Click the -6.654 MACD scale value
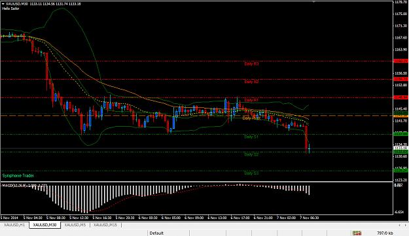The image size is (409, 236). (x=399, y=212)
